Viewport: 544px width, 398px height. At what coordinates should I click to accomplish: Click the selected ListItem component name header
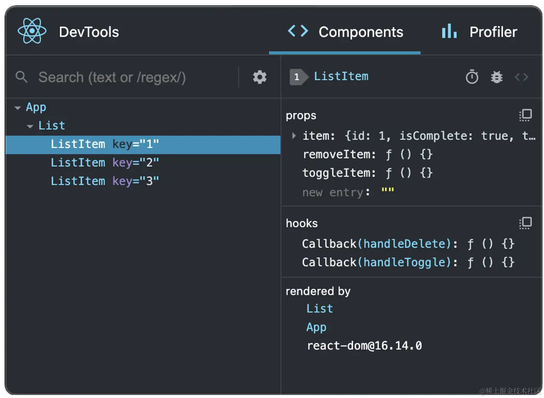pyautogui.click(x=341, y=76)
